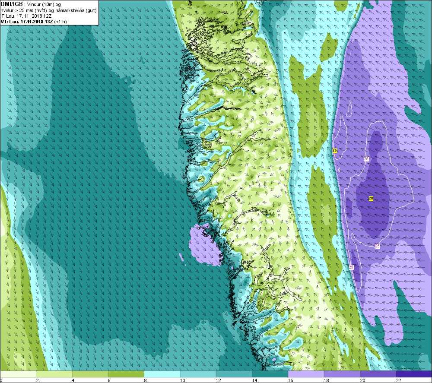Click the pale cyan 8–10 m/s legend swatch
Image resolution: width=432 pixels, height=383 pixels.
(162, 374)
